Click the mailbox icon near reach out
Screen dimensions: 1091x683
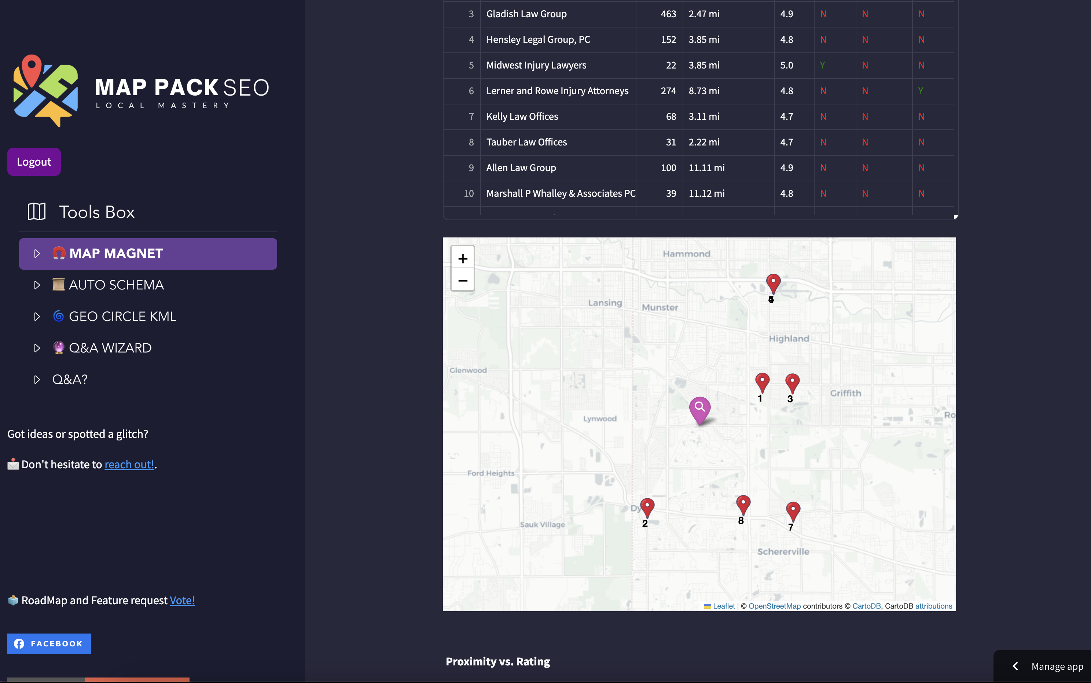[x=13, y=464]
